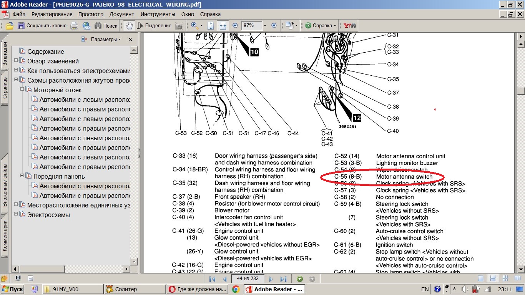Click the Сохранить копию button

(x=42, y=26)
